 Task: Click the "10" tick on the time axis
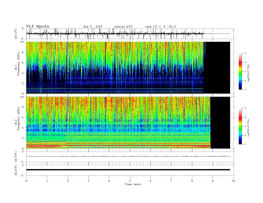[x=233, y=181]
